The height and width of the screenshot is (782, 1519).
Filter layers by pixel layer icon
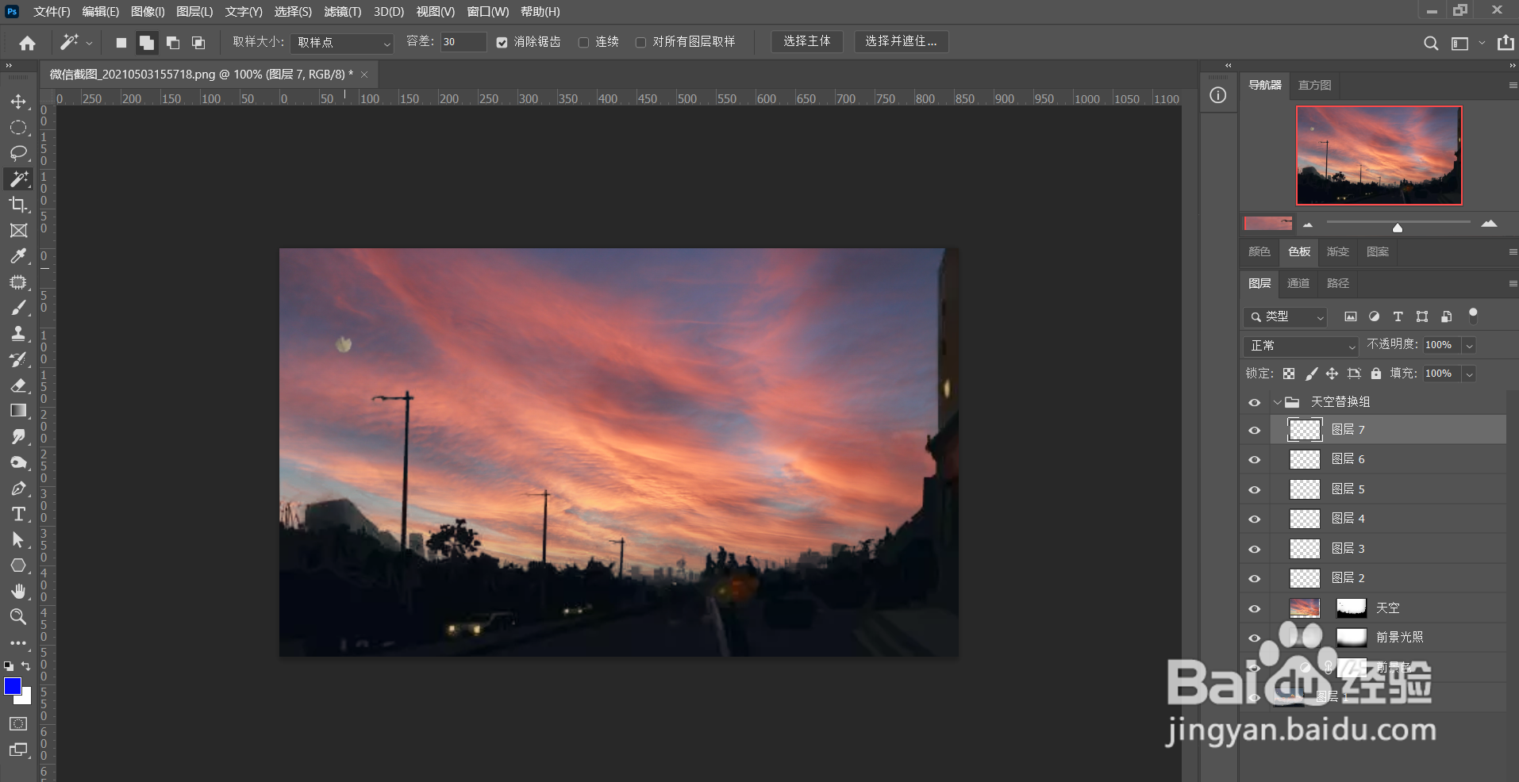[1351, 316]
